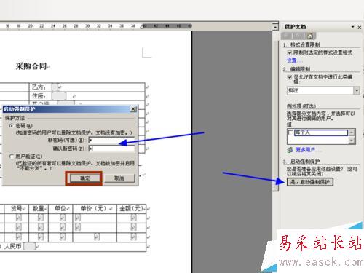Viewport: 364px width, 273px height.
Task: Close the 保护文档 task pane
Action: (360, 27)
